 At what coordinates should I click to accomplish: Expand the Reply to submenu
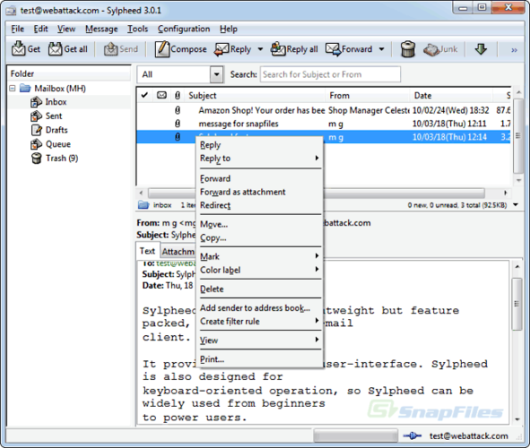259,158
